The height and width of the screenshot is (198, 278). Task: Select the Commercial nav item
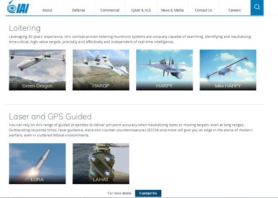coord(110,10)
